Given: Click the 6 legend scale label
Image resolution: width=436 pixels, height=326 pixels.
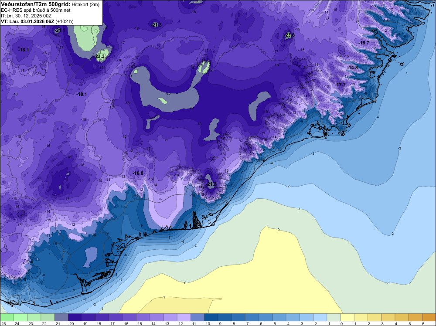Looking at the screenshot, I should click(x=423, y=323).
